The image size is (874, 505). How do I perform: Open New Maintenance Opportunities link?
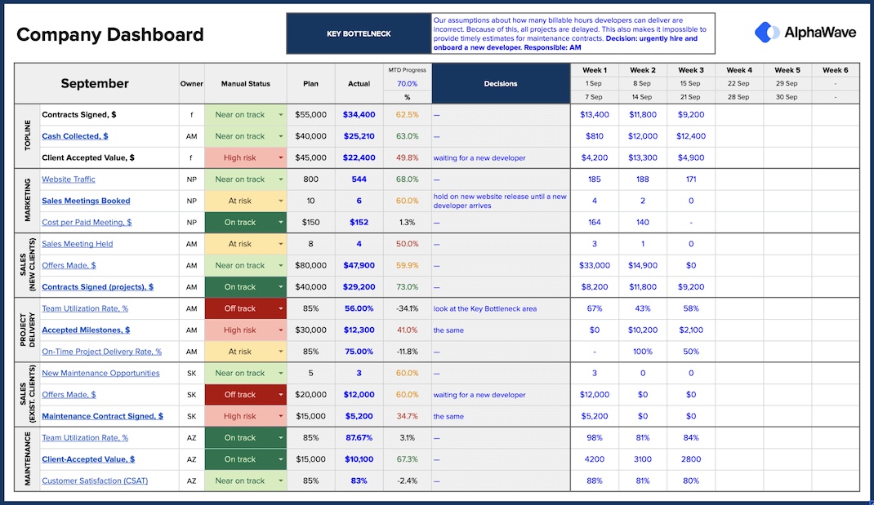100,374
